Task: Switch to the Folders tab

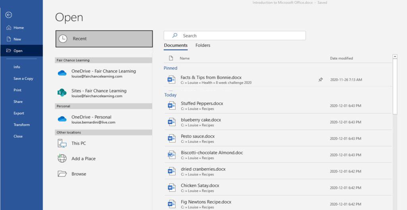Action: (x=203, y=45)
